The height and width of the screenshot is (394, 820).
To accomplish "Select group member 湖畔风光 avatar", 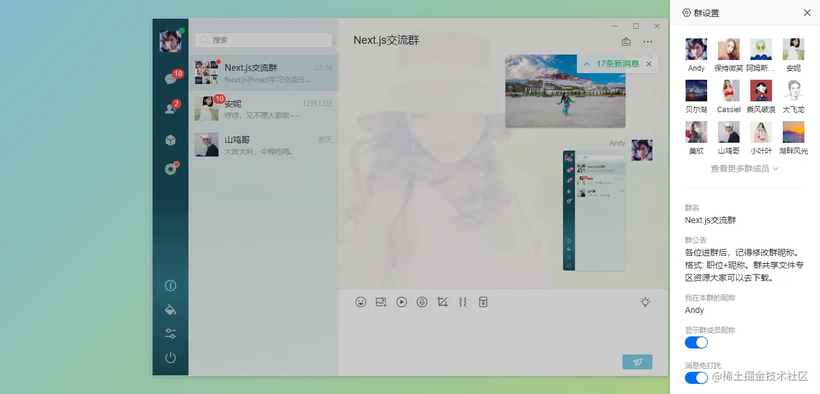I will coord(794,132).
